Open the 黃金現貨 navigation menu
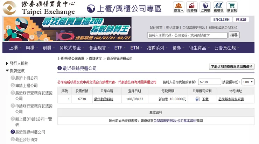This screenshot has height=144, width=259. tap(97, 48)
